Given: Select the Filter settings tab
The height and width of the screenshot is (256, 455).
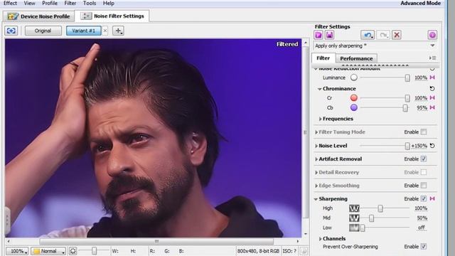Looking at the screenshot, I should coord(323,58).
